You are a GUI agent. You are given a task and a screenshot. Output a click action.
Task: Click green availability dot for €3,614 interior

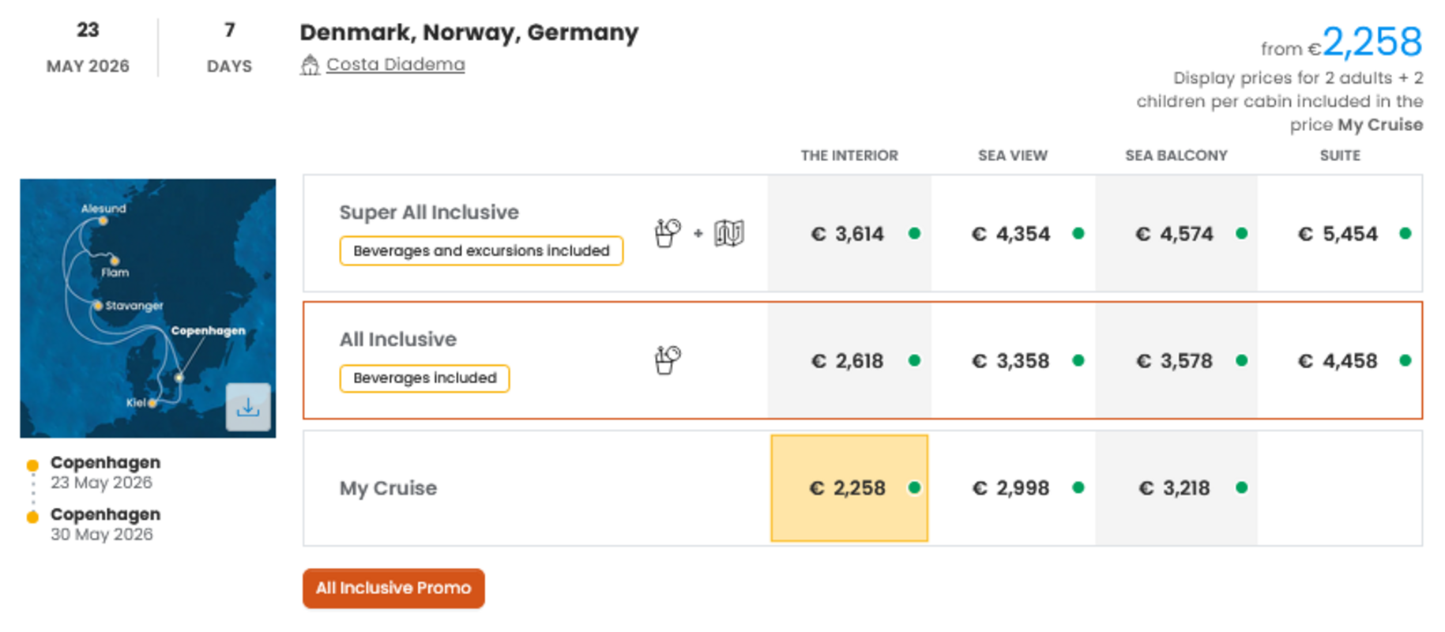coord(914,233)
